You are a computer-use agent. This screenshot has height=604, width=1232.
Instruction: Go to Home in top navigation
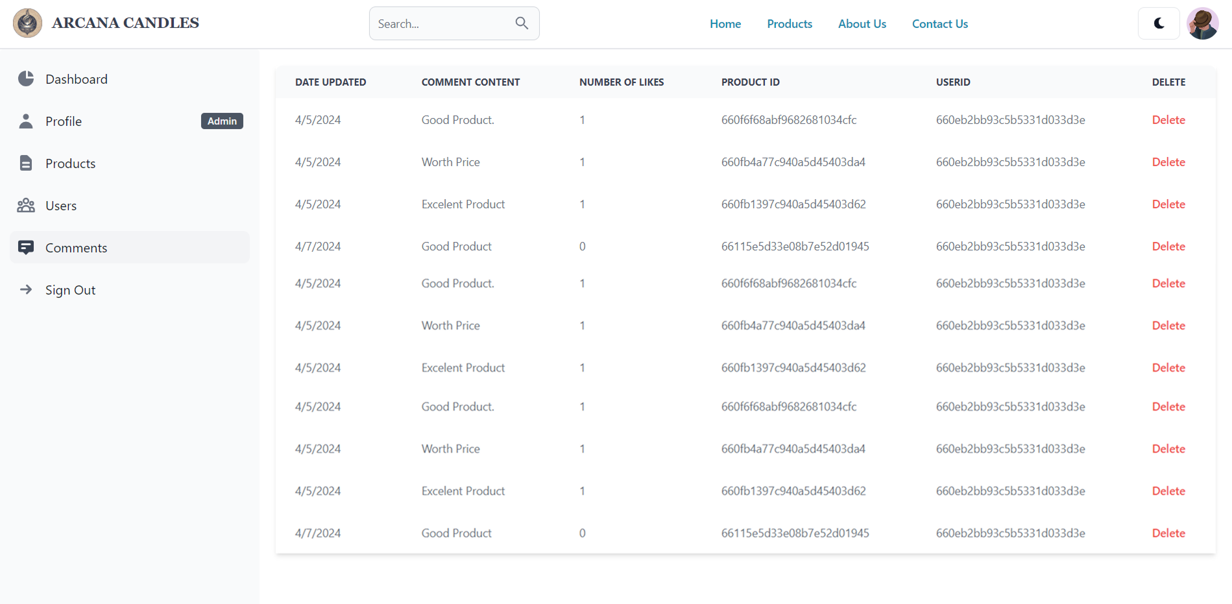click(725, 24)
